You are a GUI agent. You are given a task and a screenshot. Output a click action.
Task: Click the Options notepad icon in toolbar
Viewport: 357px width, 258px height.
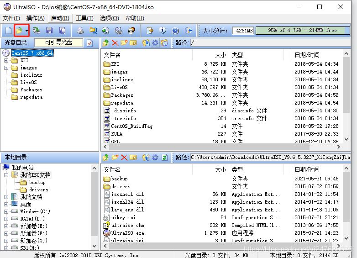point(150,31)
